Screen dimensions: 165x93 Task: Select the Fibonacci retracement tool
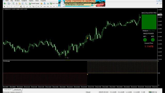(x=24, y=6)
